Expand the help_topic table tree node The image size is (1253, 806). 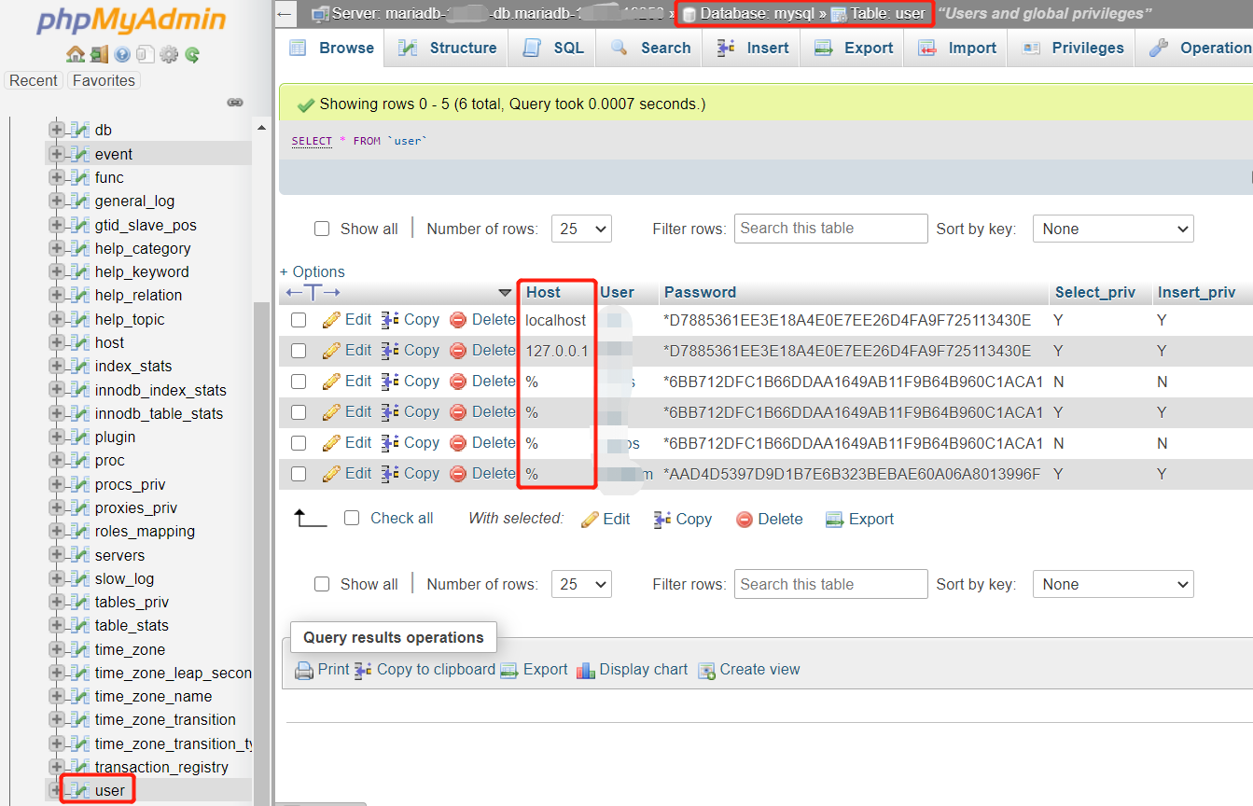tap(57, 319)
